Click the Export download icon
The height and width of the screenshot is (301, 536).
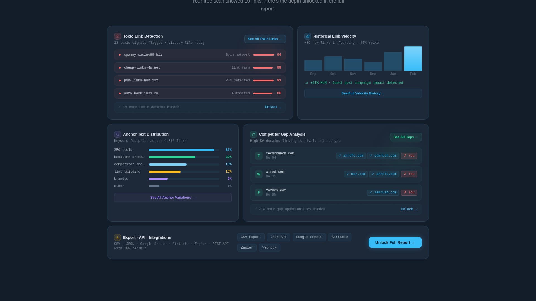tap(117, 237)
